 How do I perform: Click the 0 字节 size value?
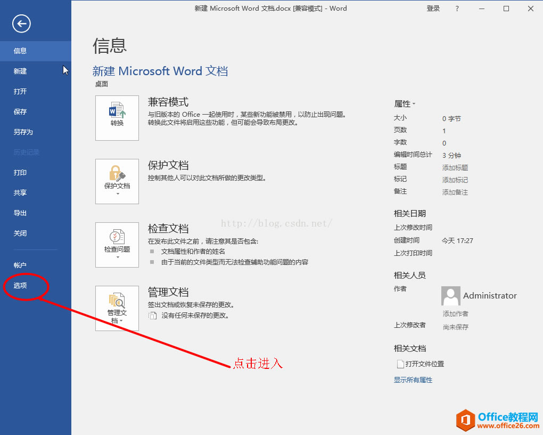[x=451, y=119]
